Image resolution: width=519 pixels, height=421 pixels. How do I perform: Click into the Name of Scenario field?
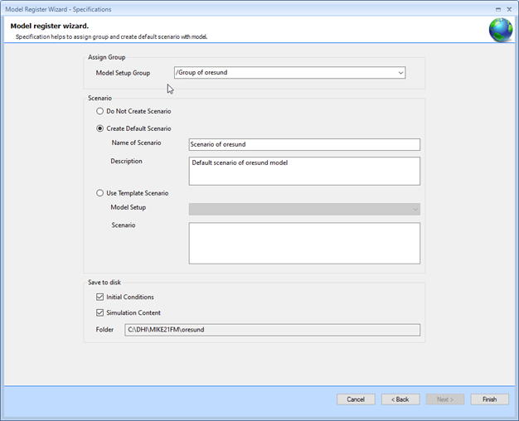click(304, 145)
